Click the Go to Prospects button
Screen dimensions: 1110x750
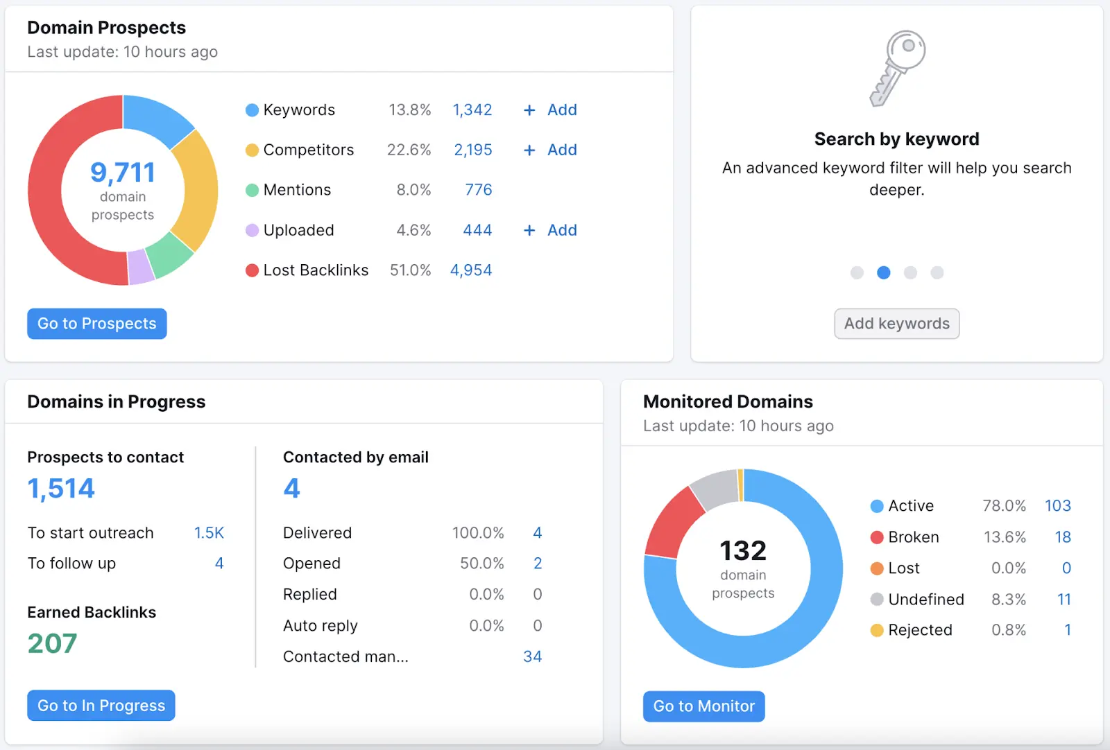point(96,324)
